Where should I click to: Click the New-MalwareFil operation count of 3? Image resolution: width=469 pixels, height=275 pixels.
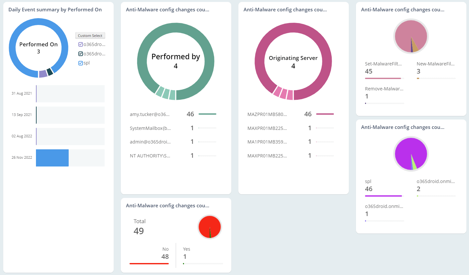(x=418, y=72)
